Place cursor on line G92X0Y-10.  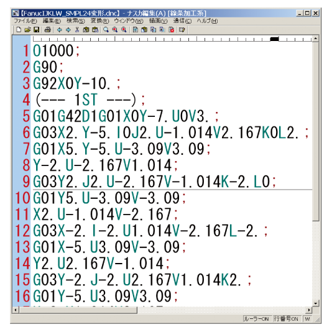[76, 83]
